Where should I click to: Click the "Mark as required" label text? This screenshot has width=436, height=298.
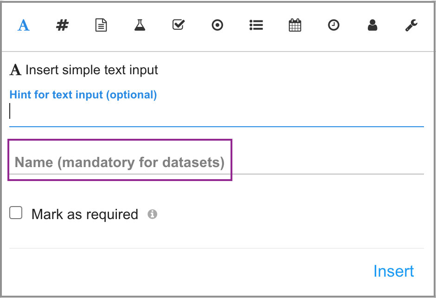tap(85, 214)
